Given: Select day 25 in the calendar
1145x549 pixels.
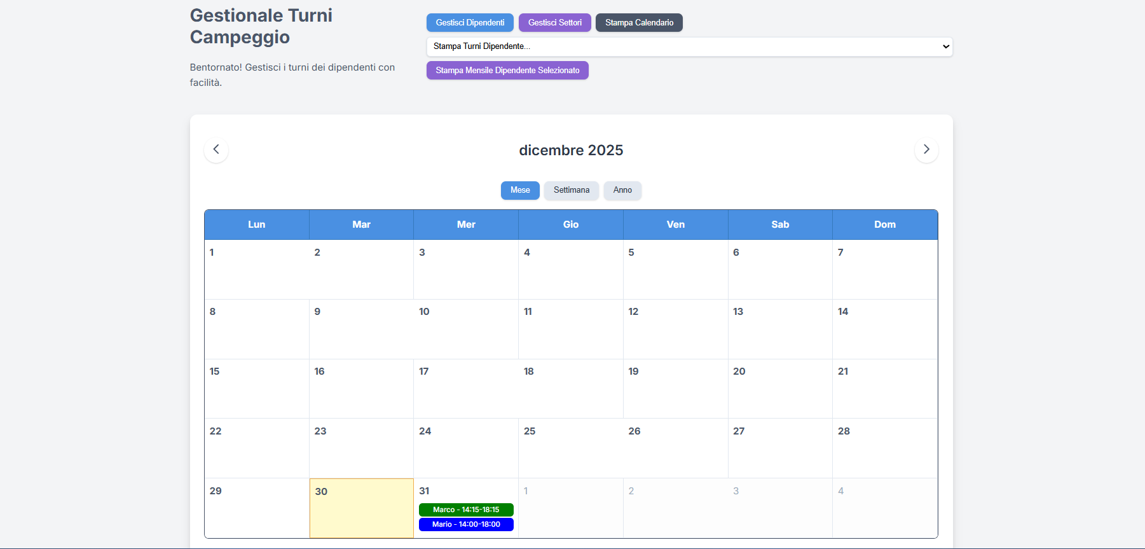Looking at the screenshot, I should click(x=571, y=448).
